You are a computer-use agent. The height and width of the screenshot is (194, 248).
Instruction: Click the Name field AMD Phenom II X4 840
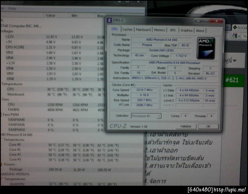coord(162,40)
